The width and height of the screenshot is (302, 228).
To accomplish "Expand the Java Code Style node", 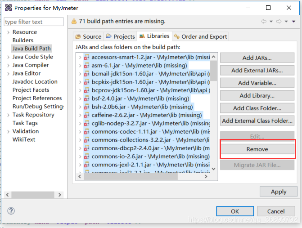I will (8, 57).
